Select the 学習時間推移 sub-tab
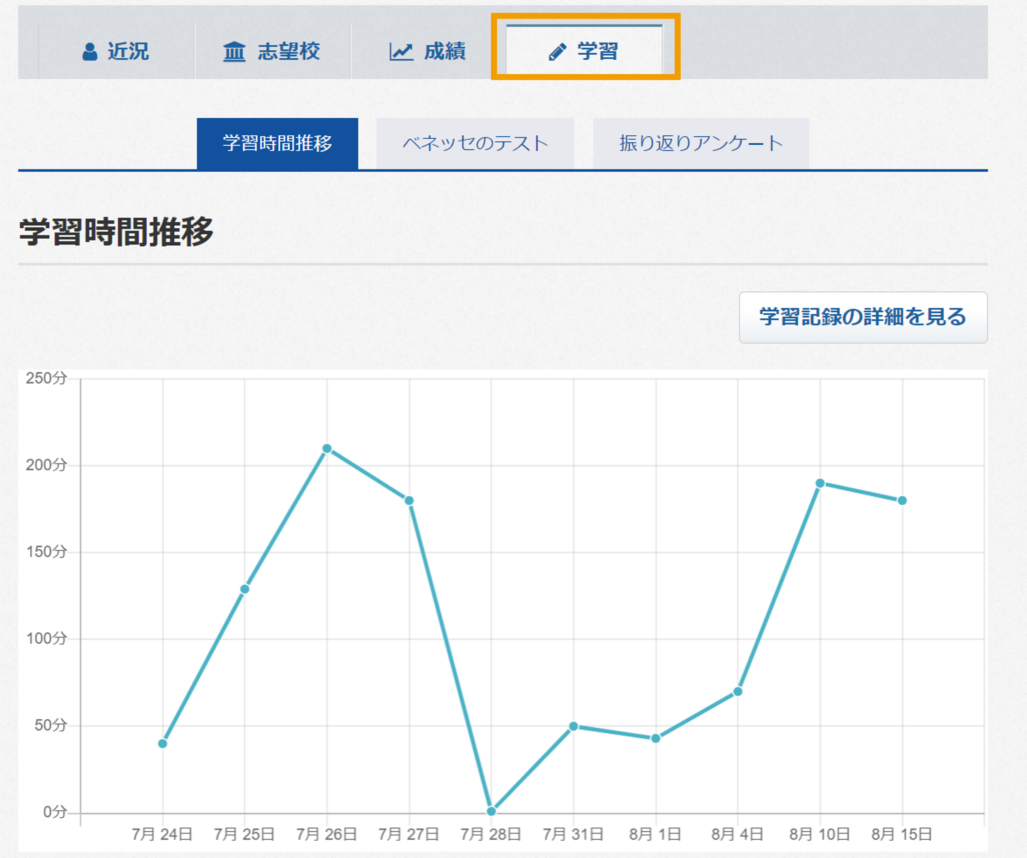 click(277, 143)
